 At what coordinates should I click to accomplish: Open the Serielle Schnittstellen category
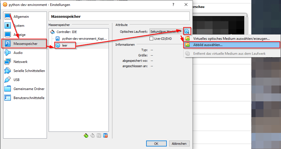pos(25,71)
